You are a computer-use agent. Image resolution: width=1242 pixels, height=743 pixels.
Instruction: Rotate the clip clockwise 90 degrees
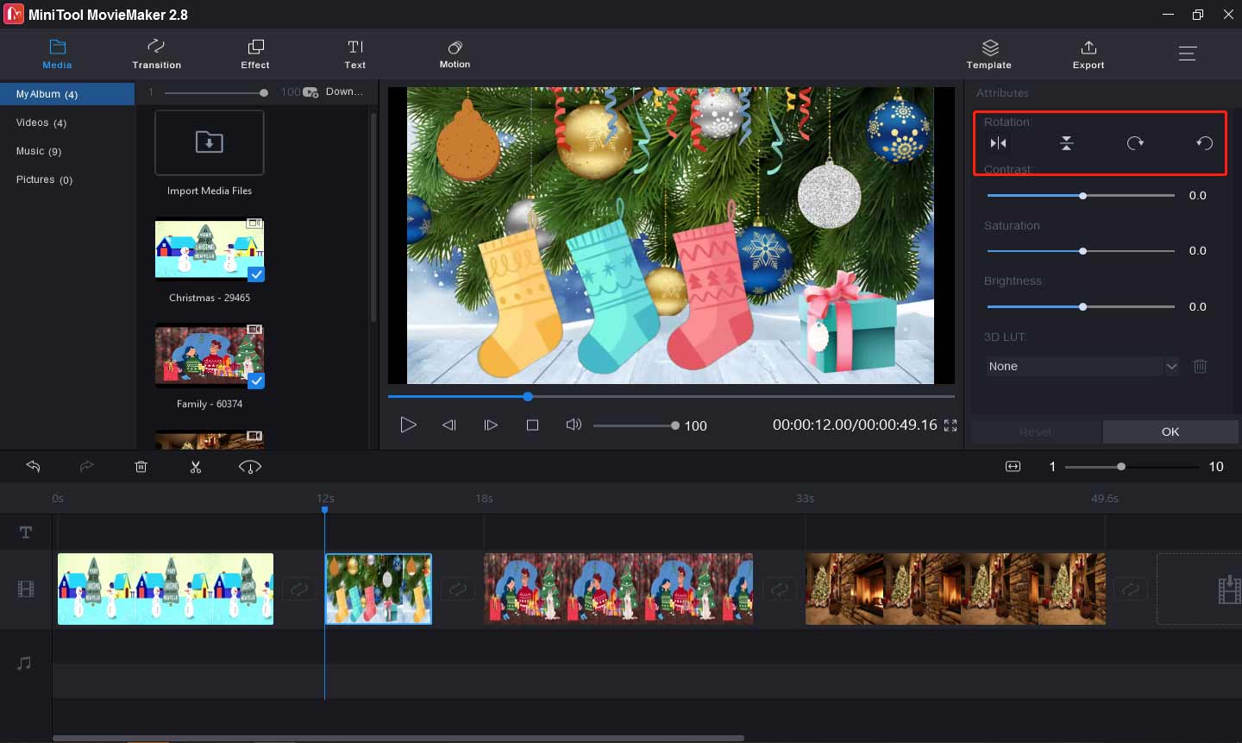point(1135,142)
